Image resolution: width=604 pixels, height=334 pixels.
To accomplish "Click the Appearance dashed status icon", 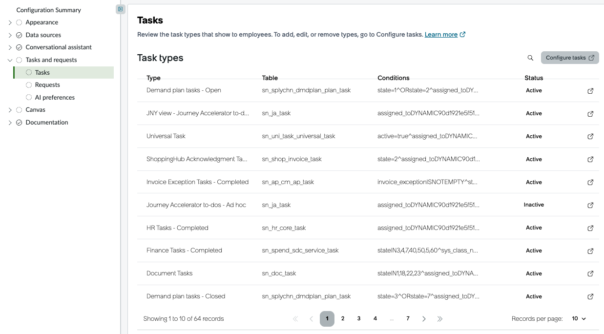I will tap(19, 22).
